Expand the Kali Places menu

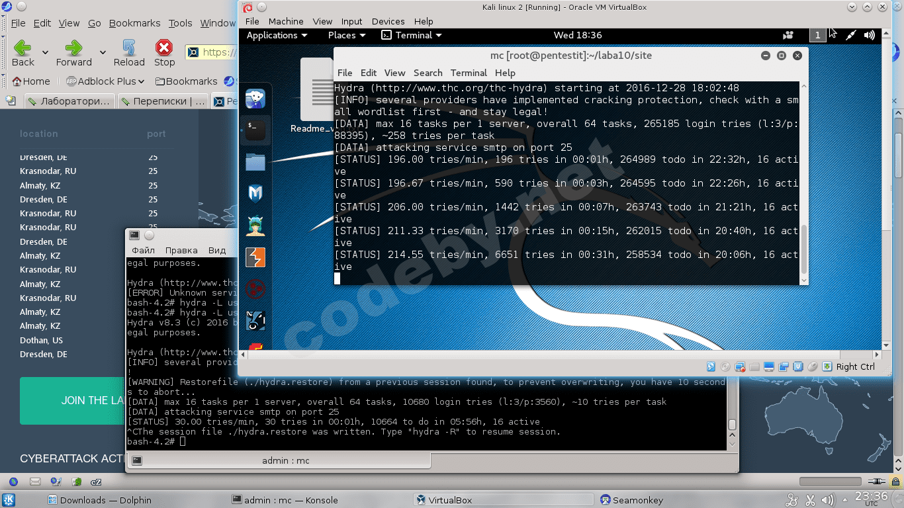[347, 35]
